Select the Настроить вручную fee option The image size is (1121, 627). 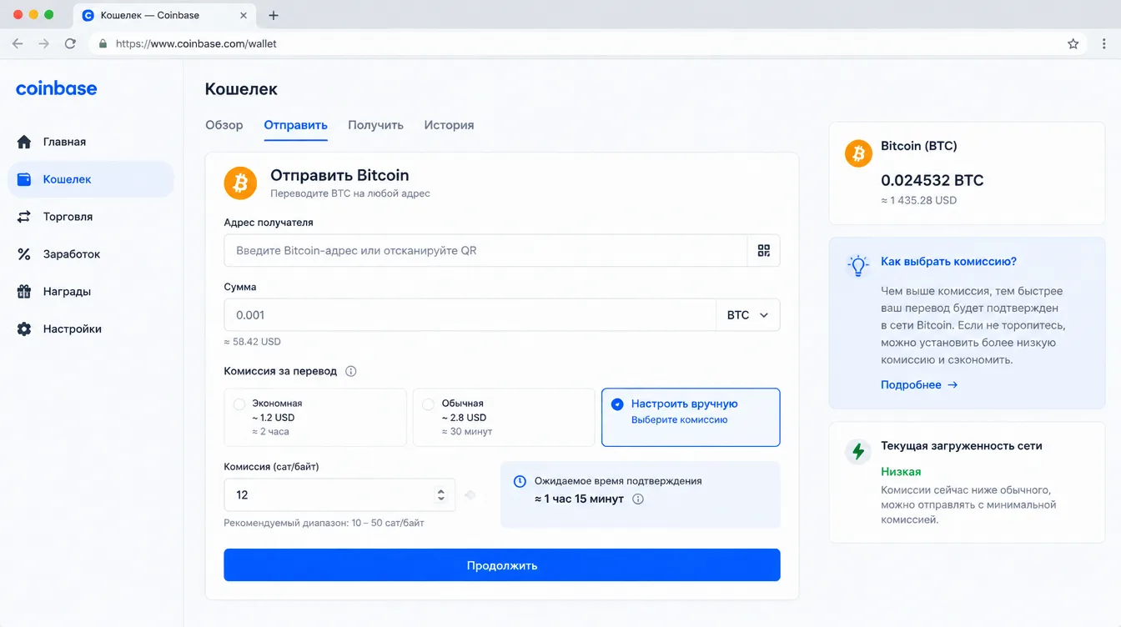[x=691, y=417]
